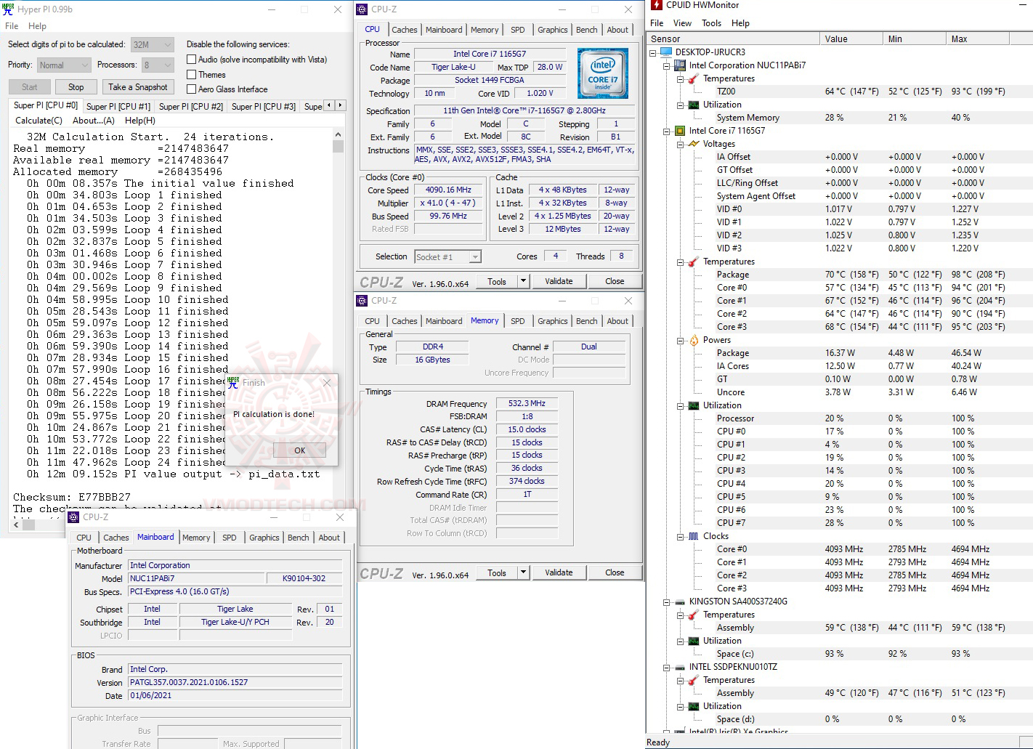Collapse the INTEL SSDPEKNU010TZ node
This screenshot has height=749, width=1033.
(666, 667)
